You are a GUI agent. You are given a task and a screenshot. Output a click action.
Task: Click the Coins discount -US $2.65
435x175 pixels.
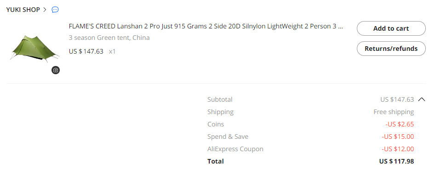click(400, 125)
